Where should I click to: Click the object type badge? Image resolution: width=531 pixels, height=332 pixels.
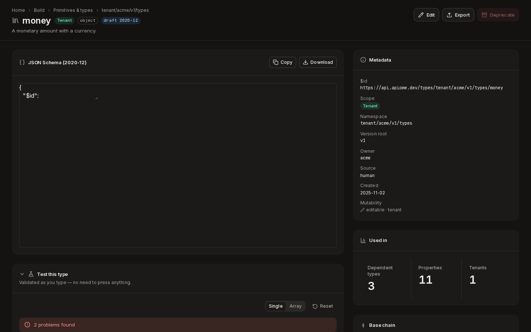(x=88, y=21)
